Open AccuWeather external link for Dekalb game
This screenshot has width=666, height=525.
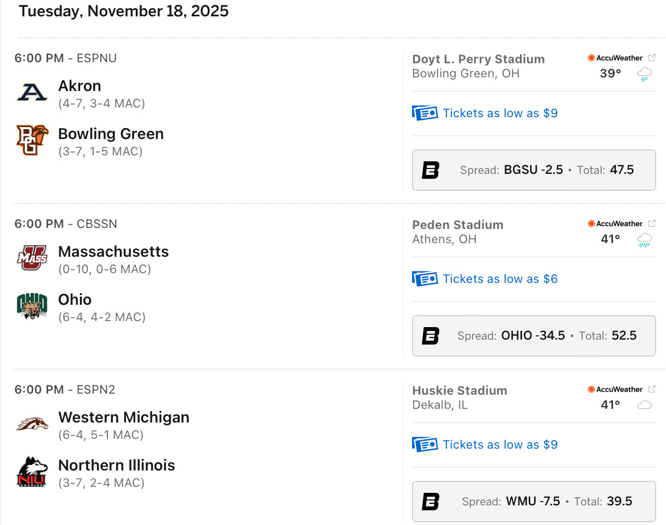pos(652,389)
